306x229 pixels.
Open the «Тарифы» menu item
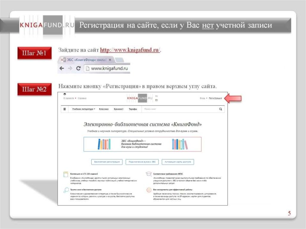(133, 109)
